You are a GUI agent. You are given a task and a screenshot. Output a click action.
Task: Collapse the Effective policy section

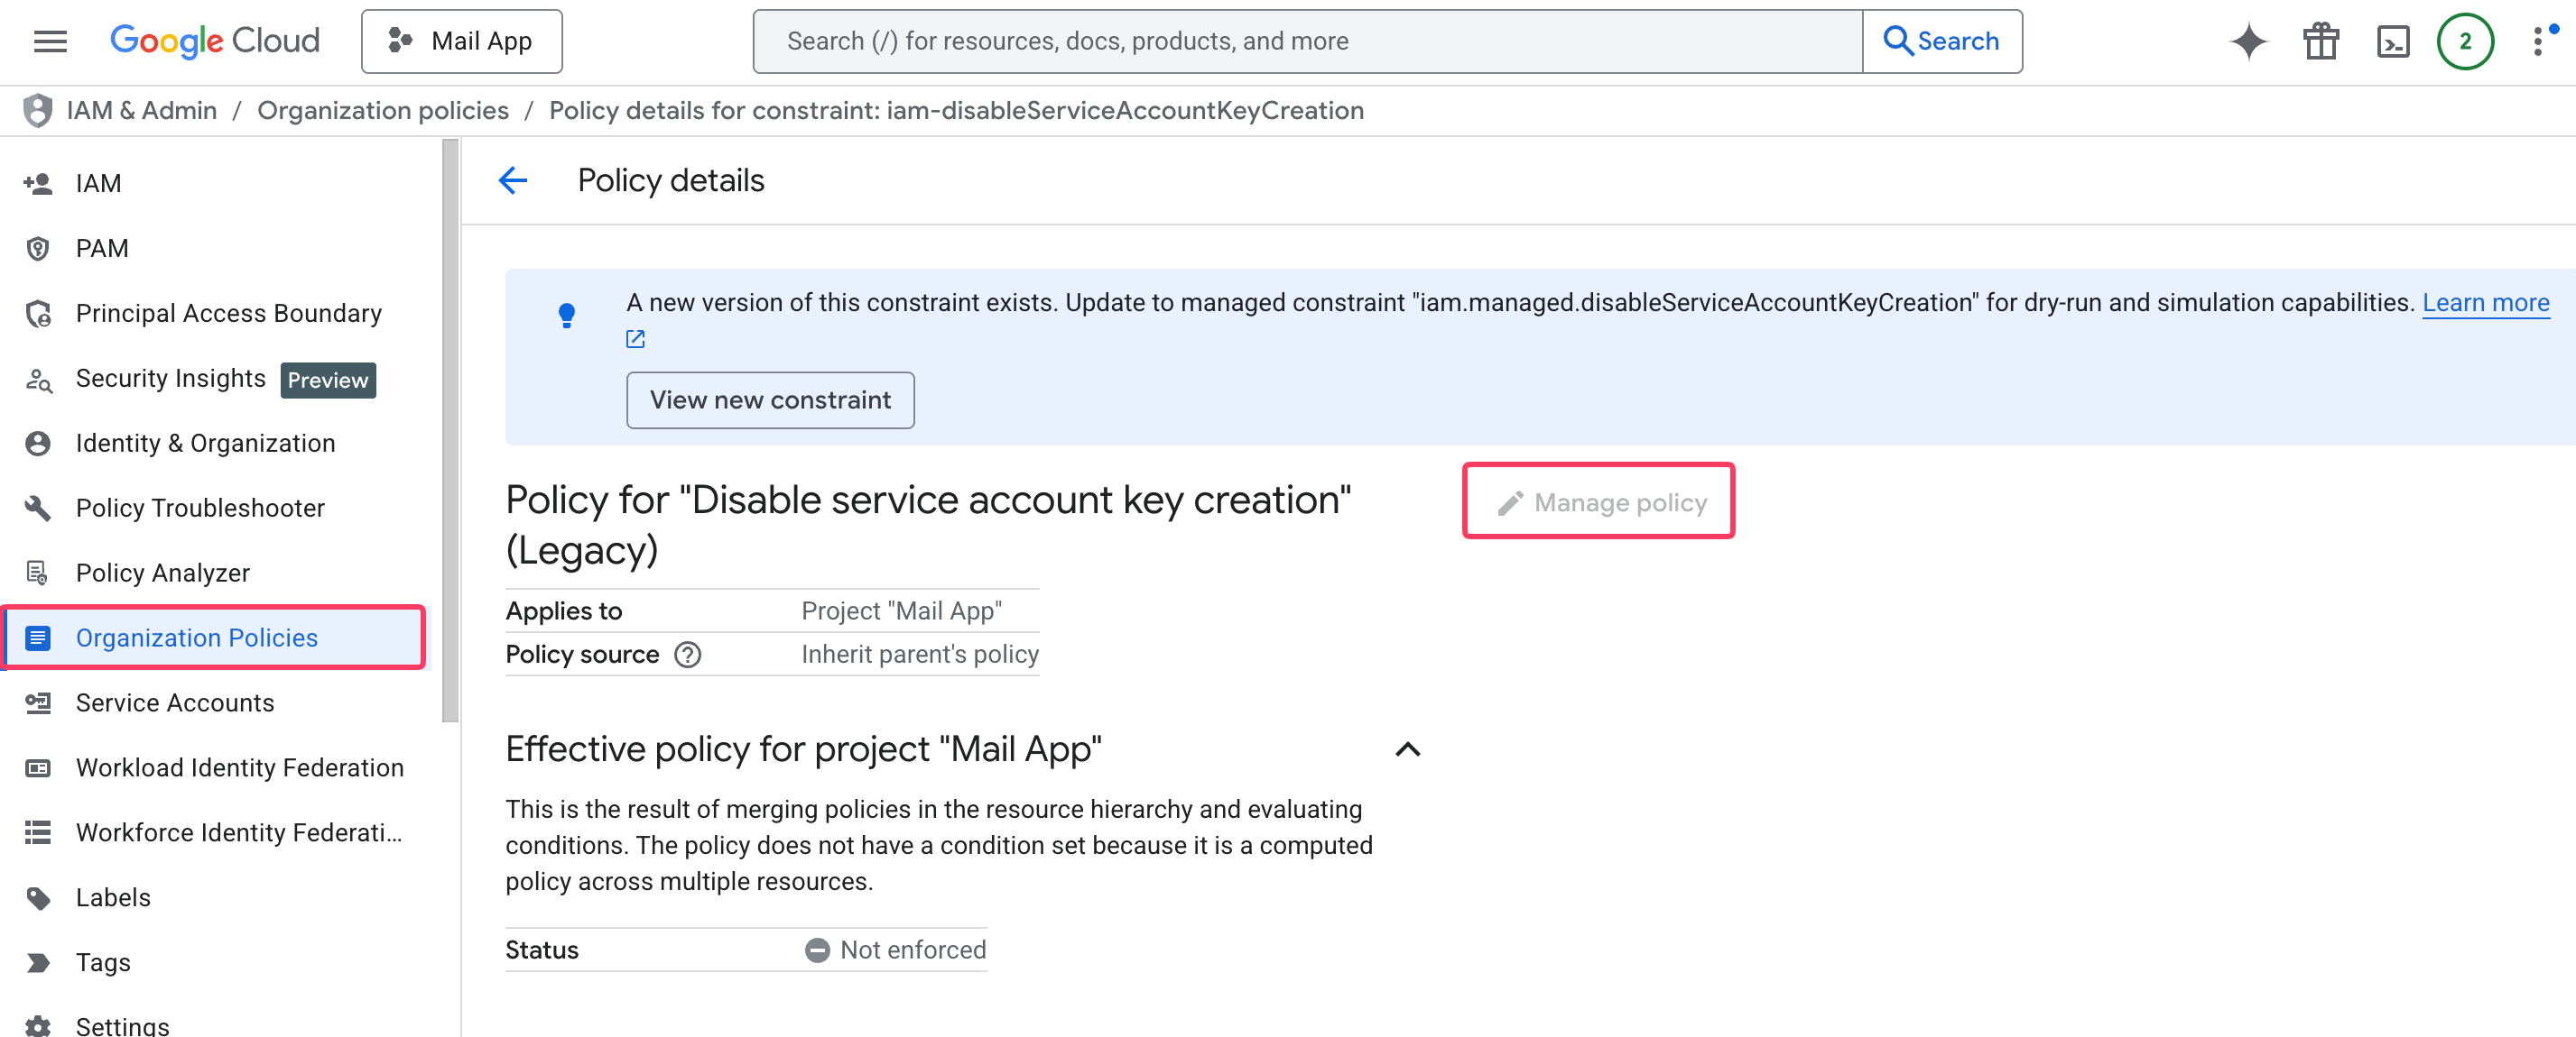point(1407,749)
